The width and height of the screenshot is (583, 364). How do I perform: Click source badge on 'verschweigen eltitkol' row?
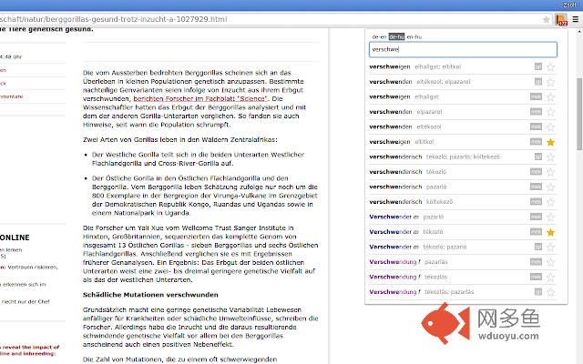click(536, 142)
